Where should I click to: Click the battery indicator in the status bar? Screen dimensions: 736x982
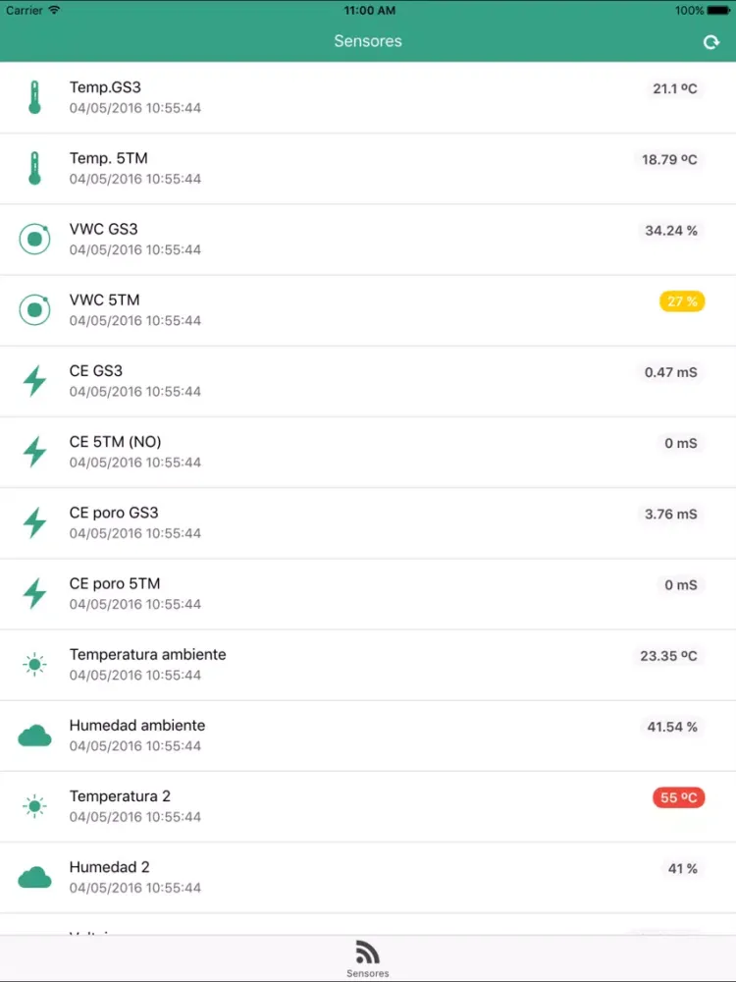[718, 11]
